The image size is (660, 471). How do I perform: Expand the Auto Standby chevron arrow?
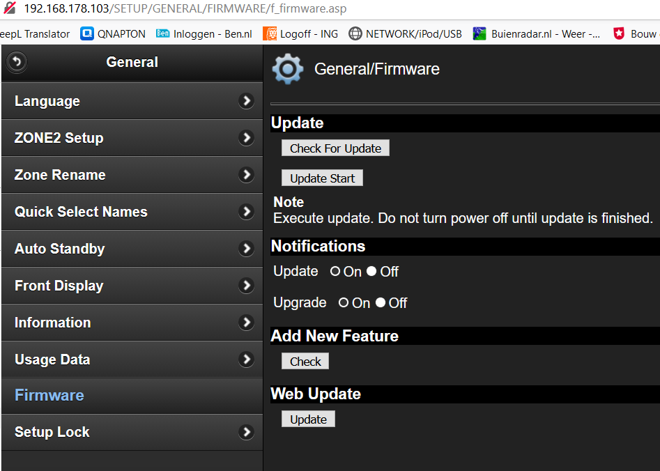pos(246,248)
